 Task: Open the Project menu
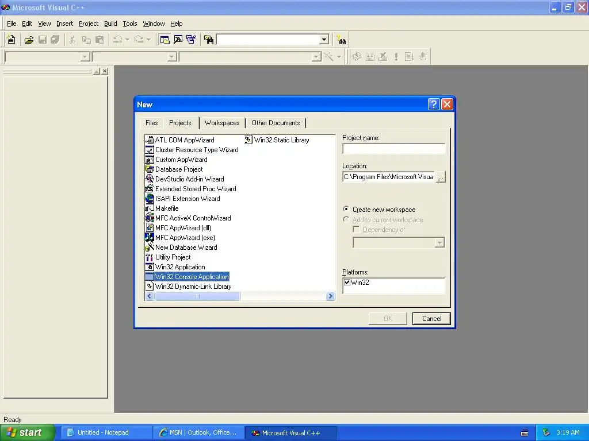[x=89, y=24]
